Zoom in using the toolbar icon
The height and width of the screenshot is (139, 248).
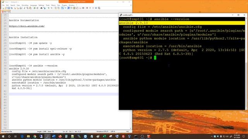(x=48, y=8)
